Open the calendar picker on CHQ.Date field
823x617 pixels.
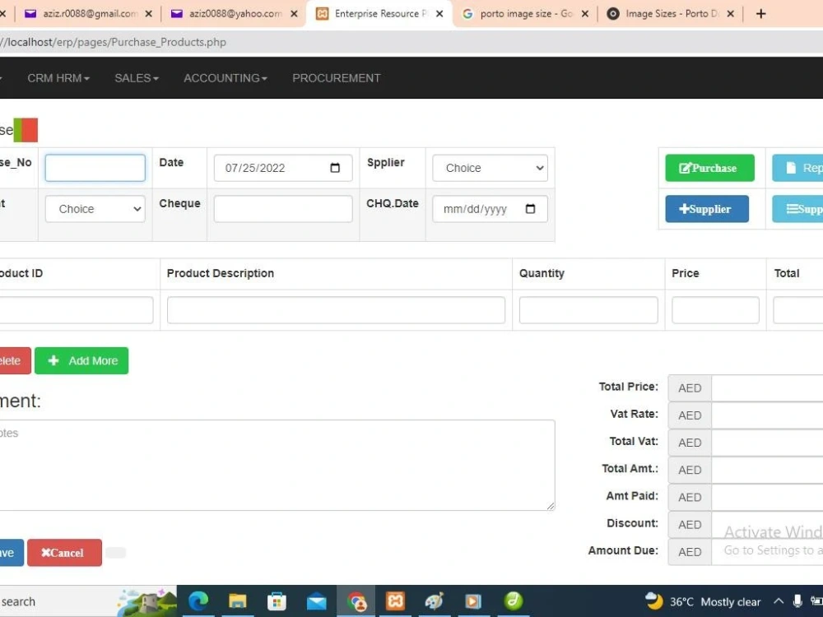(x=531, y=209)
